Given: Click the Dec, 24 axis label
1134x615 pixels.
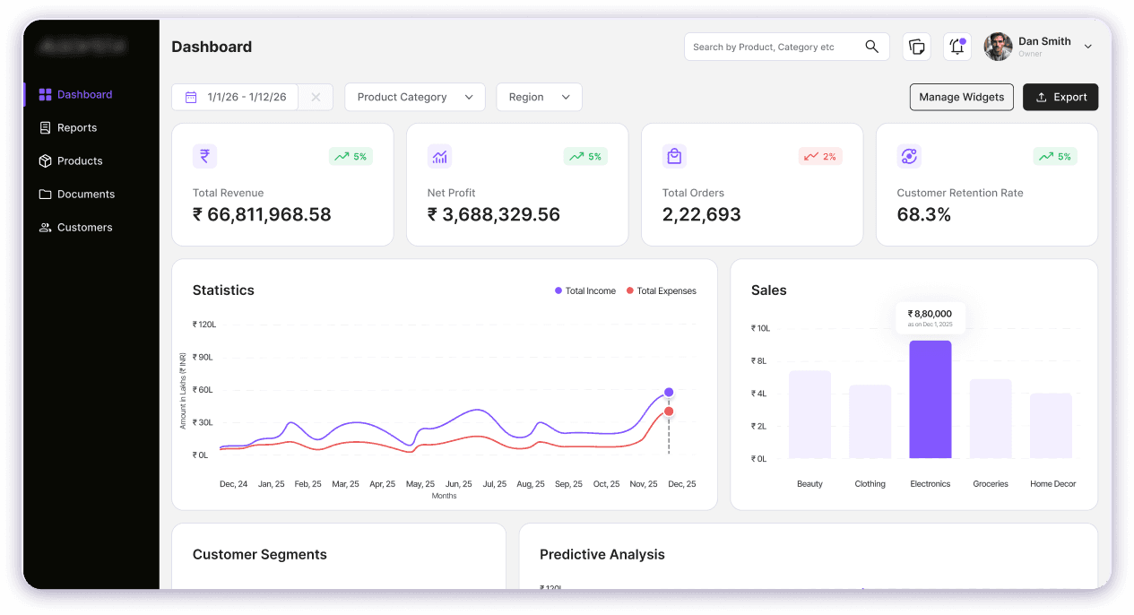Looking at the screenshot, I should coord(234,484).
